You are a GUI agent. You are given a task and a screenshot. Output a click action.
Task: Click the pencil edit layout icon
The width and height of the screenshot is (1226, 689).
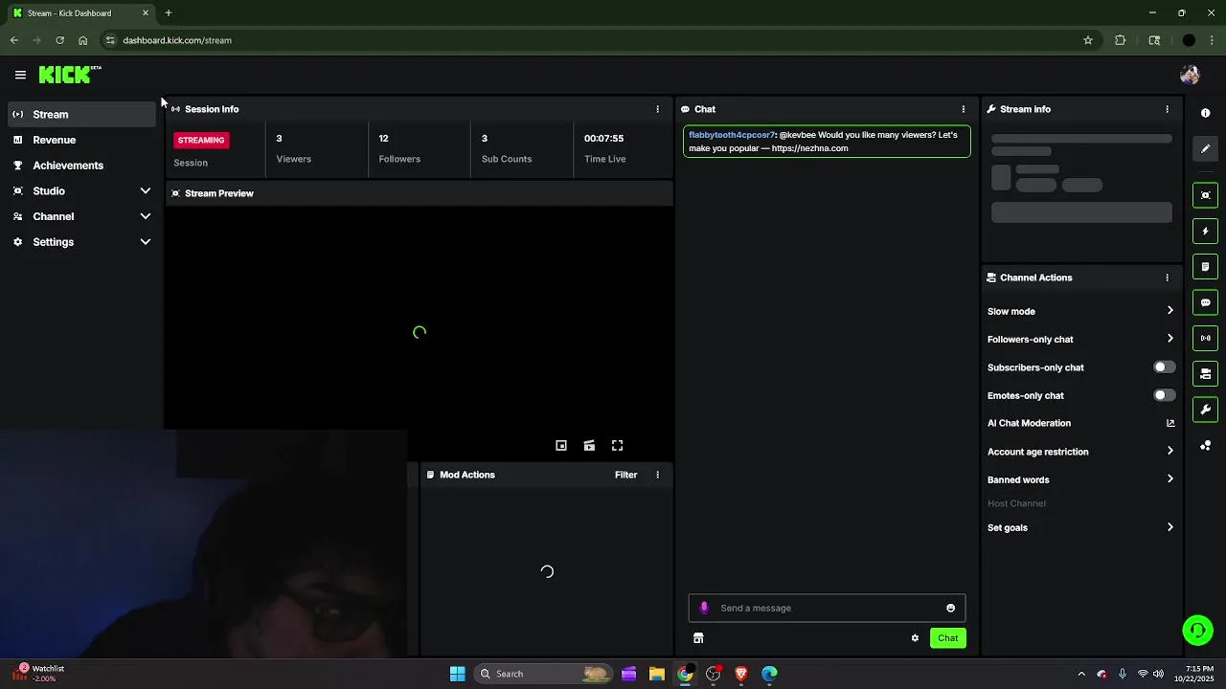click(x=1205, y=148)
